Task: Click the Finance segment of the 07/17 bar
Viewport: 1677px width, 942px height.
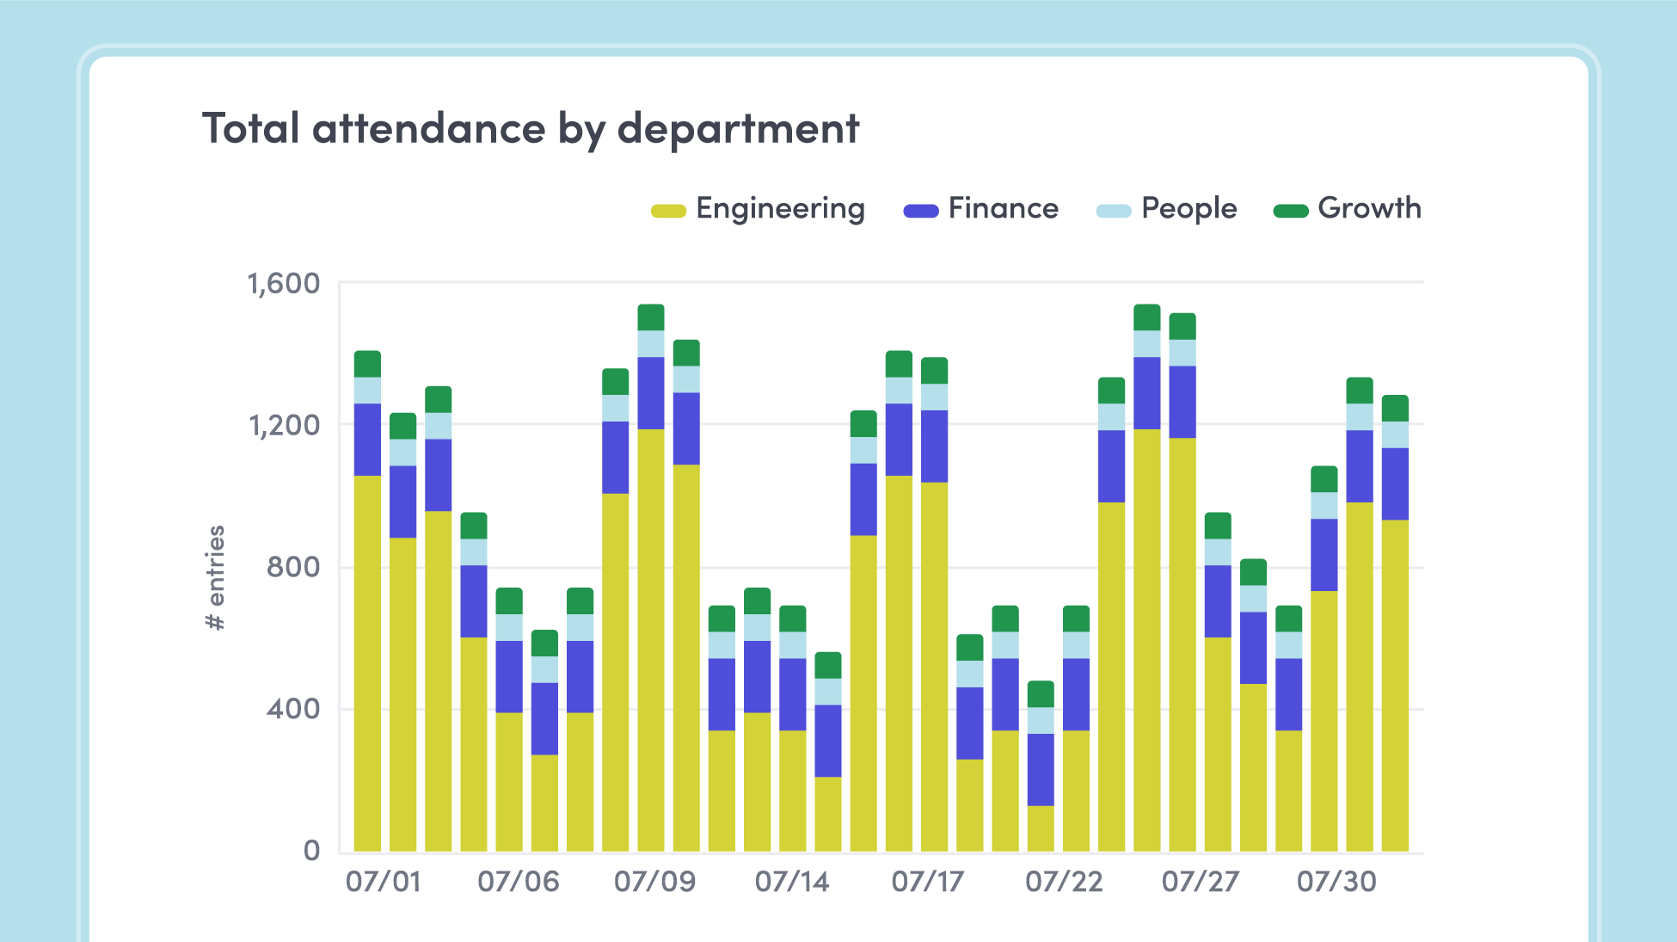Action: tap(934, 446)
